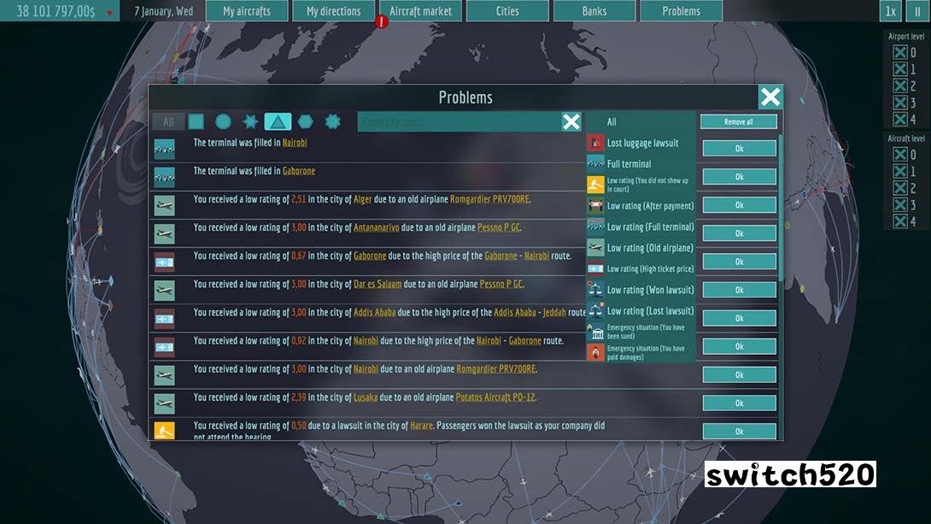Select the hexagon shape filter
Screen dimensions: 931x524
tap(305, 121)
